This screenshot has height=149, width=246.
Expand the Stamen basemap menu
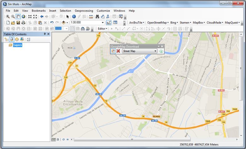(185, 23)
